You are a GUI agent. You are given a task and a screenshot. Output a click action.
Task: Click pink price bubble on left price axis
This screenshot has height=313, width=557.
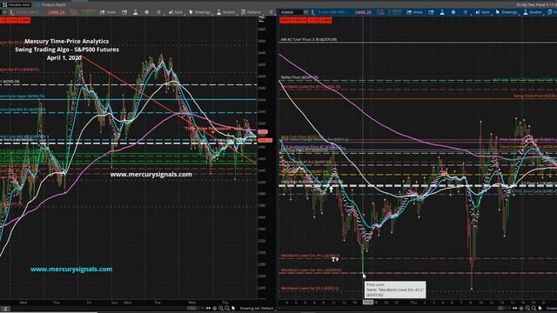(x=263, y=132)
